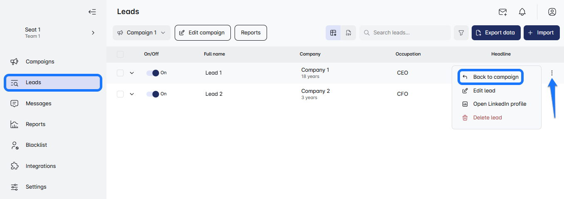Select the CSV view icon
564x199 pixels.
(349, 33)
